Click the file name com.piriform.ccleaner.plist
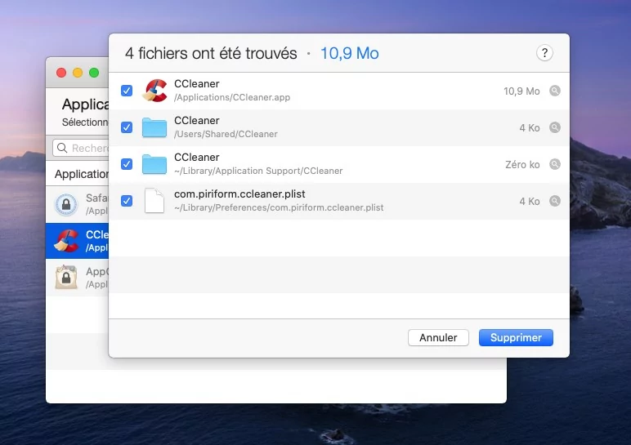 (x=239, y=194)
